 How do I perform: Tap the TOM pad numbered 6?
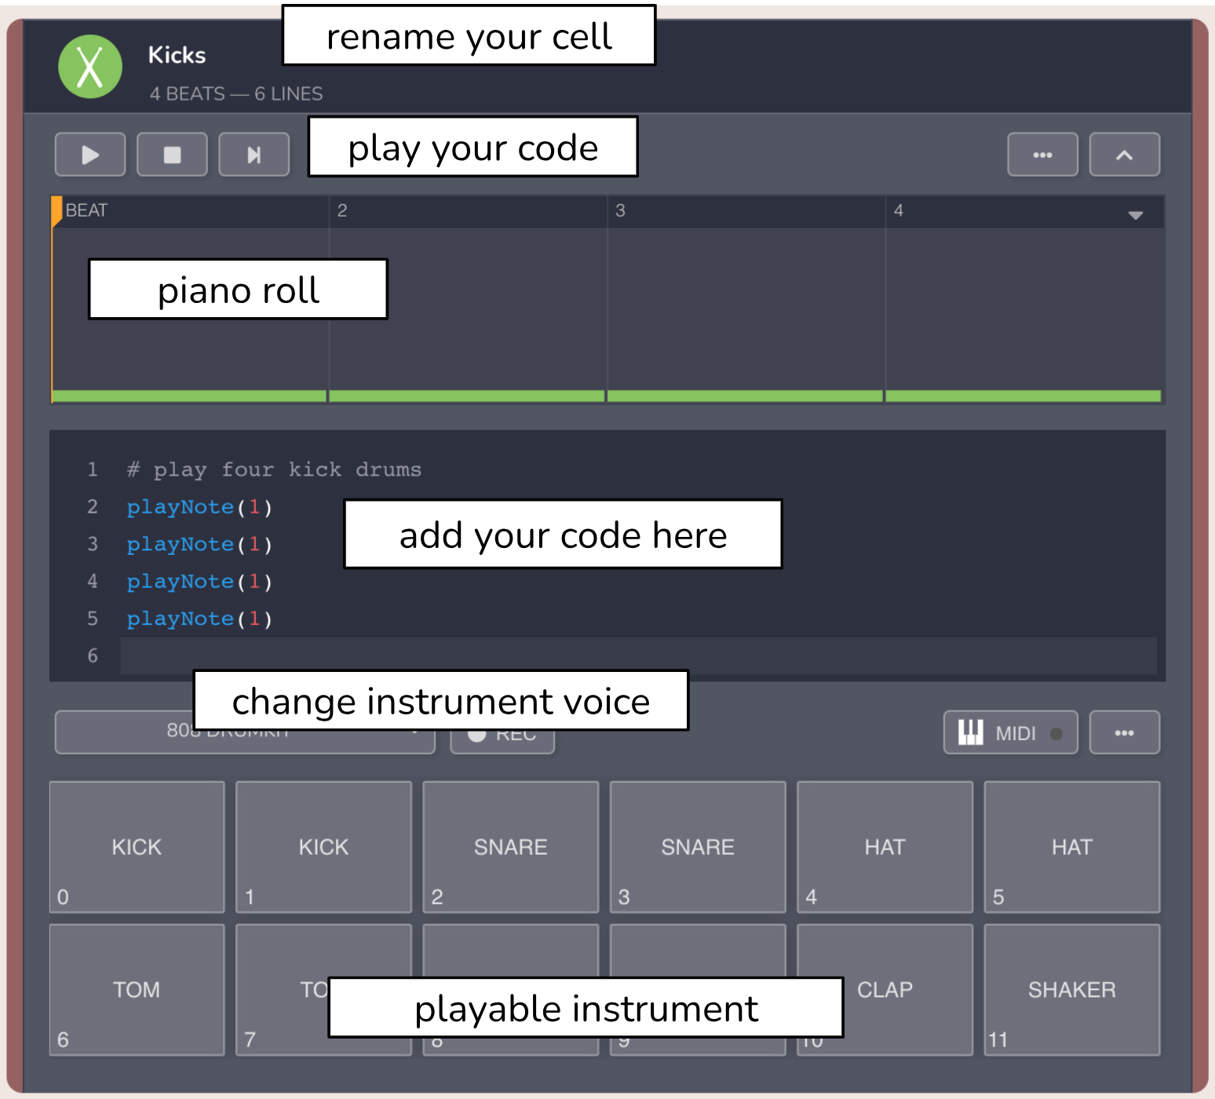137,990
